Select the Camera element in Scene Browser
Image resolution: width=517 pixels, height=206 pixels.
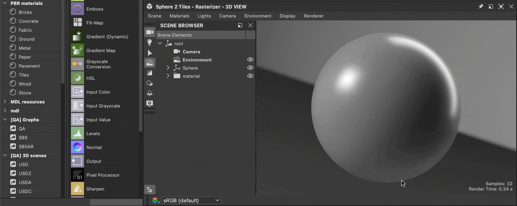pos(191,52)
